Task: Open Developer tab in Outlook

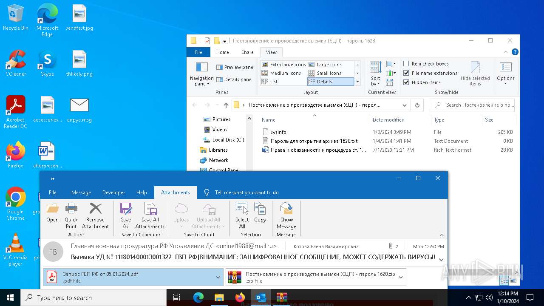Action: tap(114, 193)
